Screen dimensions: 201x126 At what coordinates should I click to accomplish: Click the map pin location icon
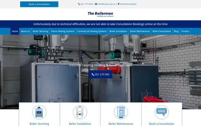[118, 4]
